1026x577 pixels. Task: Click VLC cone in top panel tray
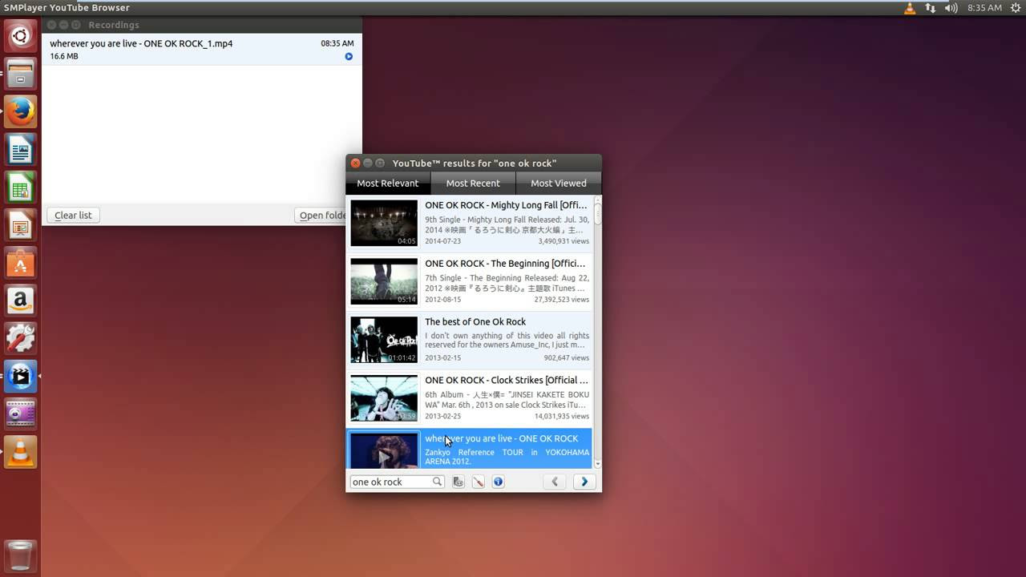click(910, 8)
